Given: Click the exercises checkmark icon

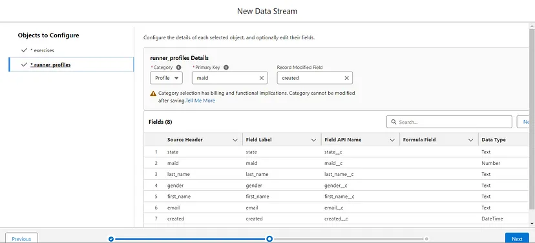Looking at the screenshot, I should [24, 50].
